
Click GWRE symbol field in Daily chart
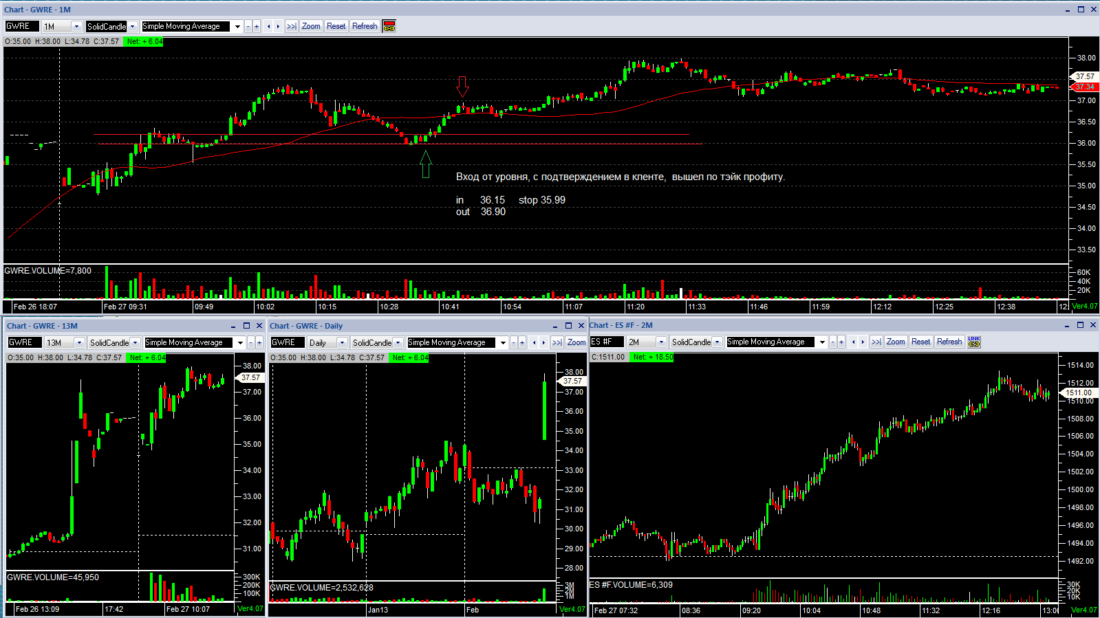click(x=288, y=342)
